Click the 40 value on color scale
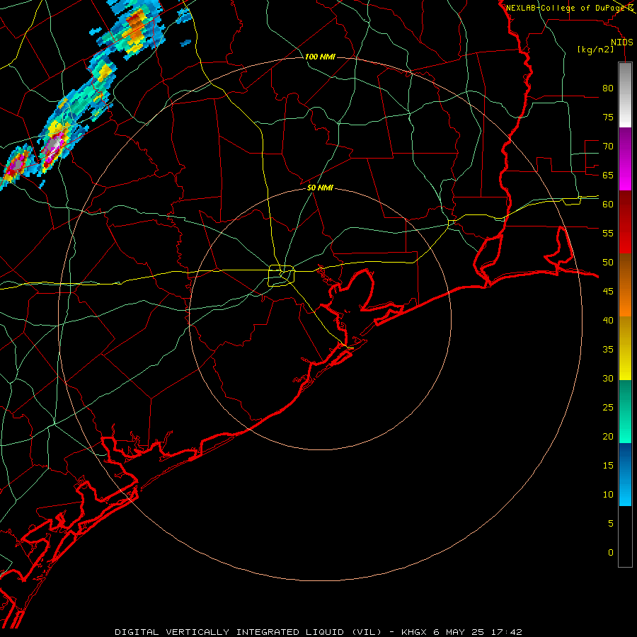 (608, 320)
